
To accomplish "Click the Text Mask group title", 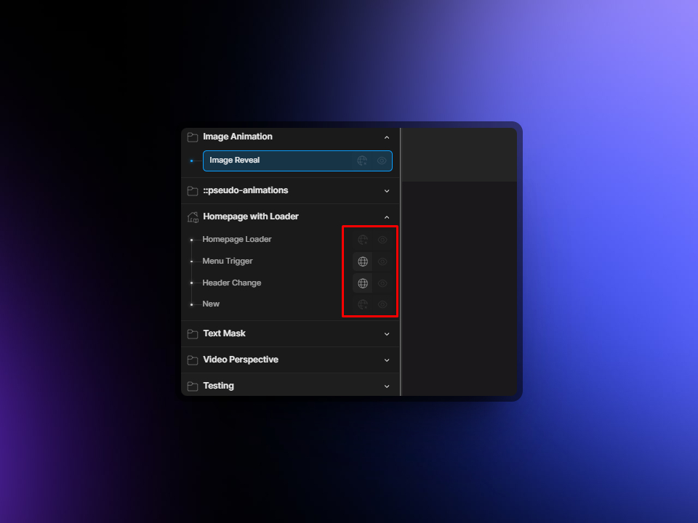I will pos(225,333).
